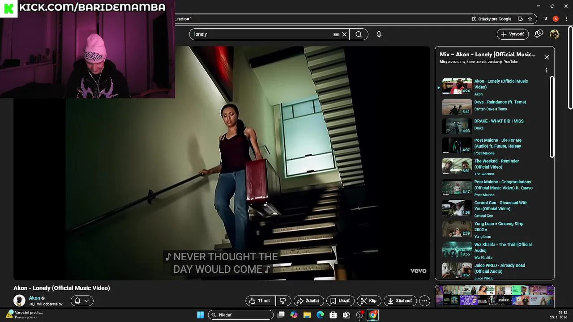Open Chrome three-dot menu
This screenshot has width=573, height=322.
[566, 19]
